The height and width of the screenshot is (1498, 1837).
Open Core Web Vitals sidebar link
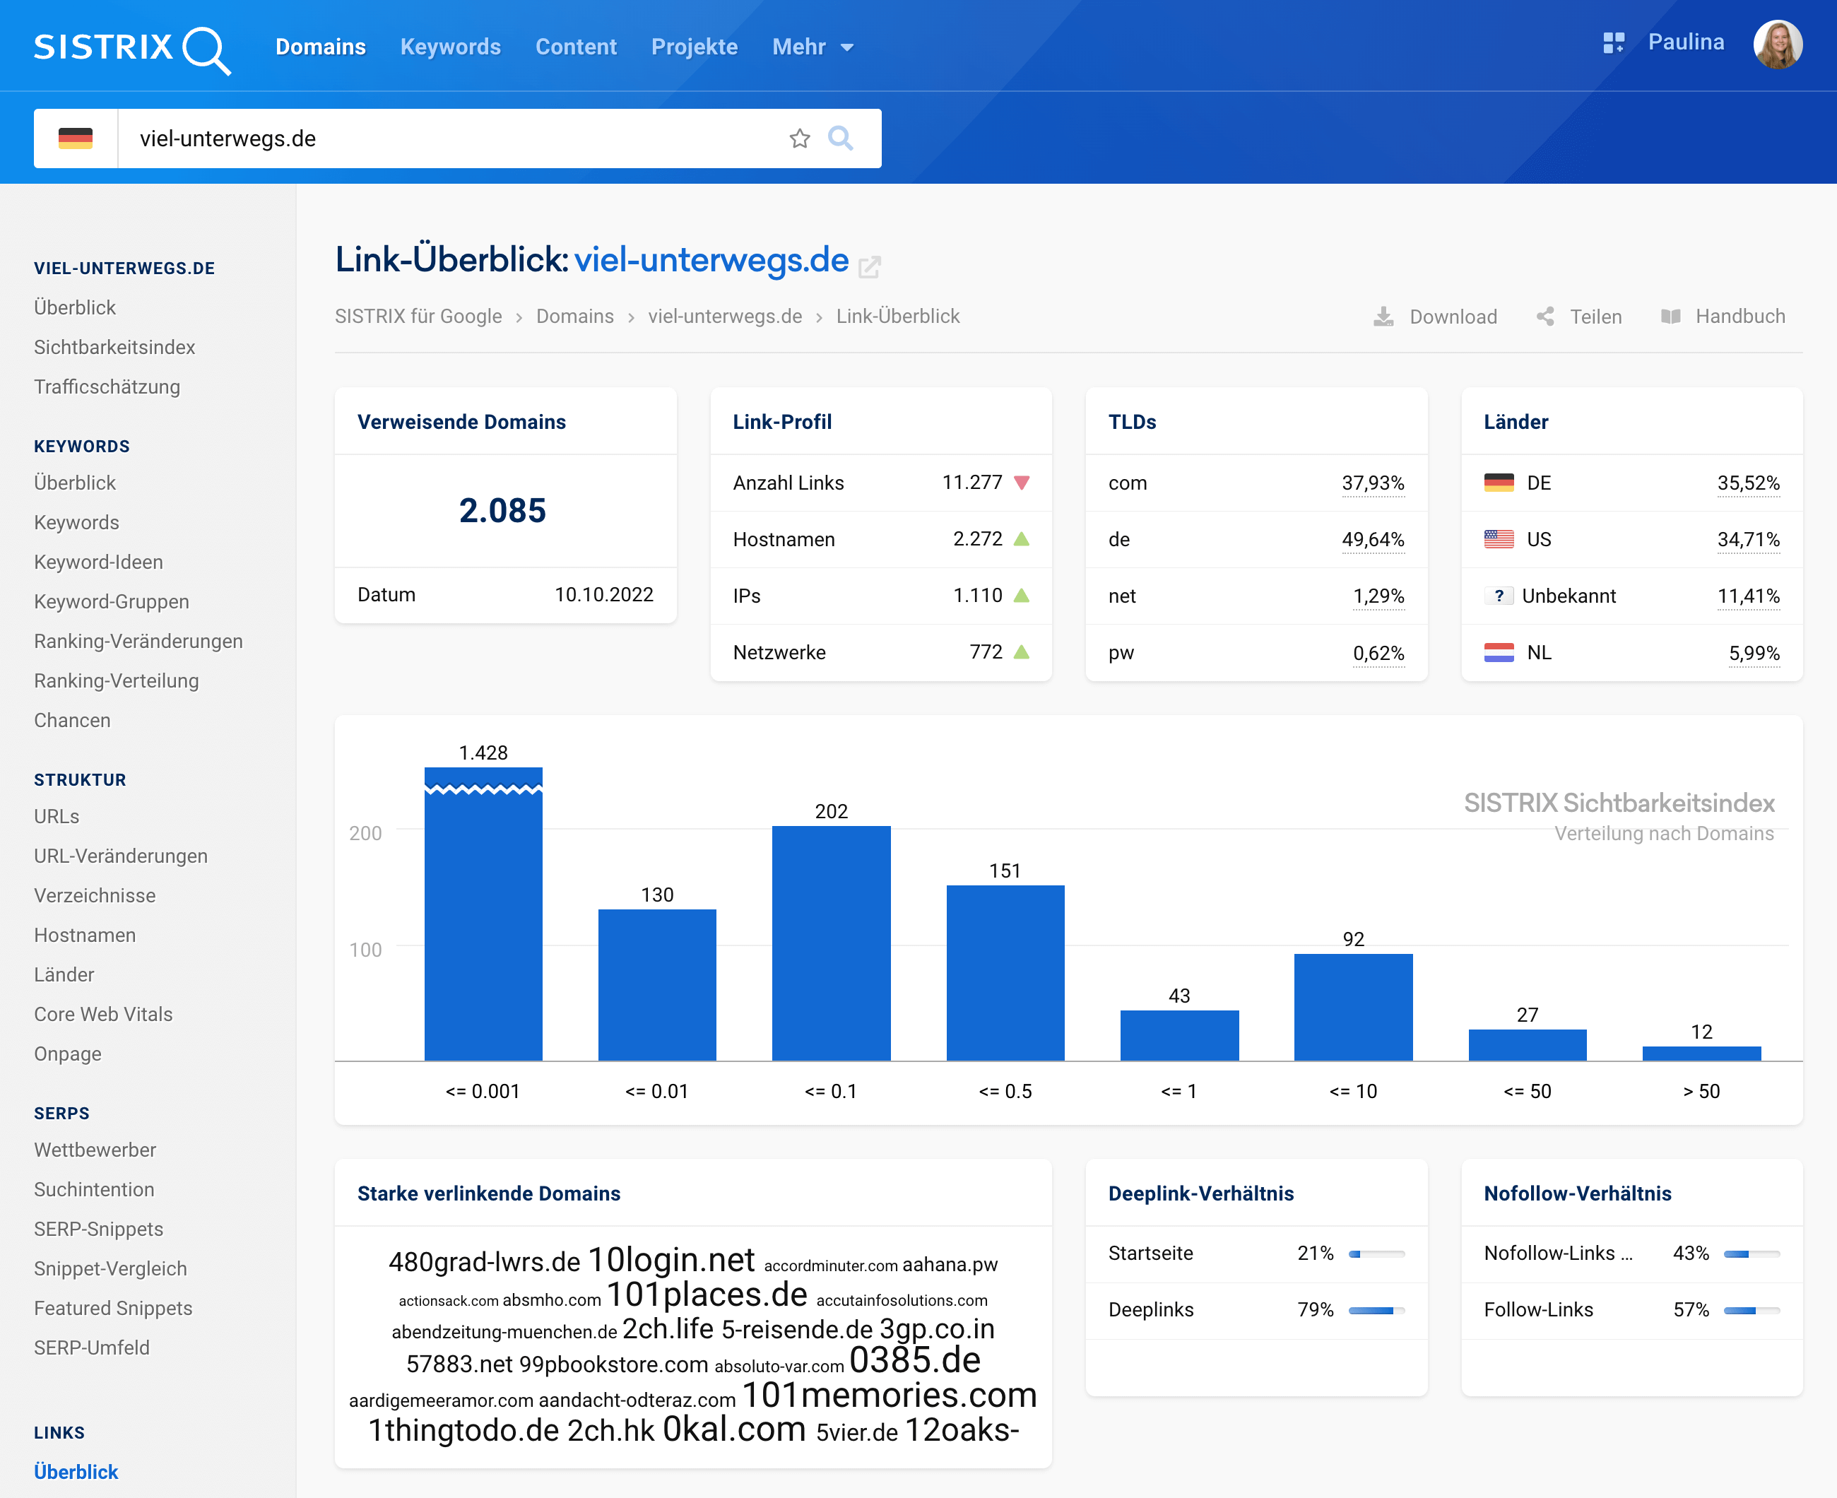(x=104, y=1014)
